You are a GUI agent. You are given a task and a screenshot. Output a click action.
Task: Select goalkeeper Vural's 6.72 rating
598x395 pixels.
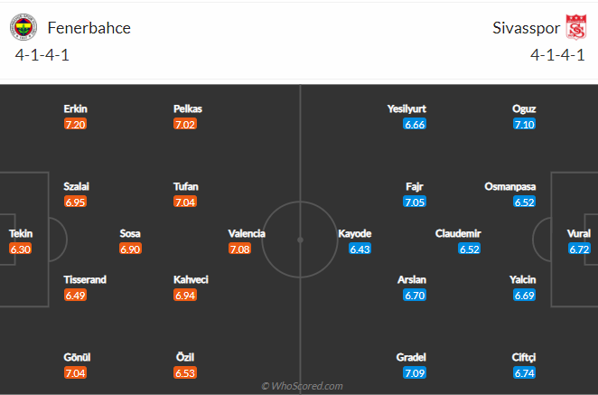coord(579,249)
